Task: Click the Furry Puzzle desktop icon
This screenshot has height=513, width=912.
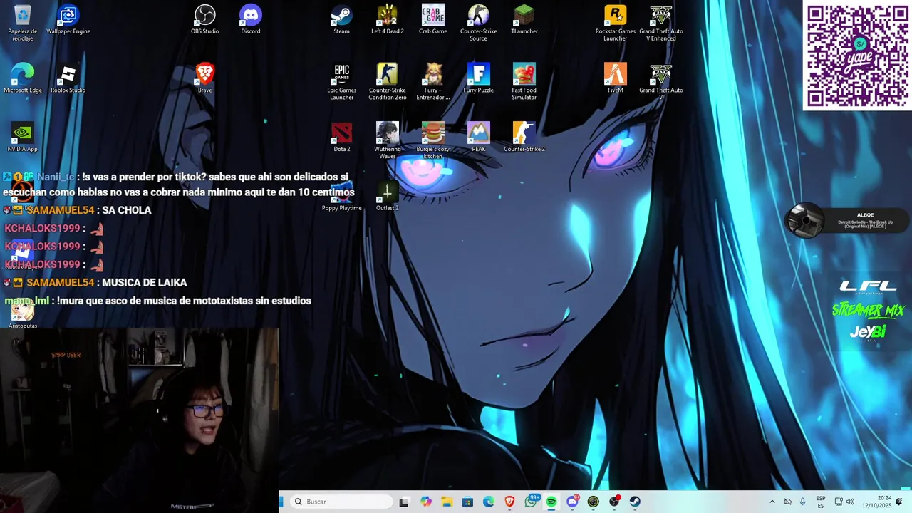Action: click(479, 78)
